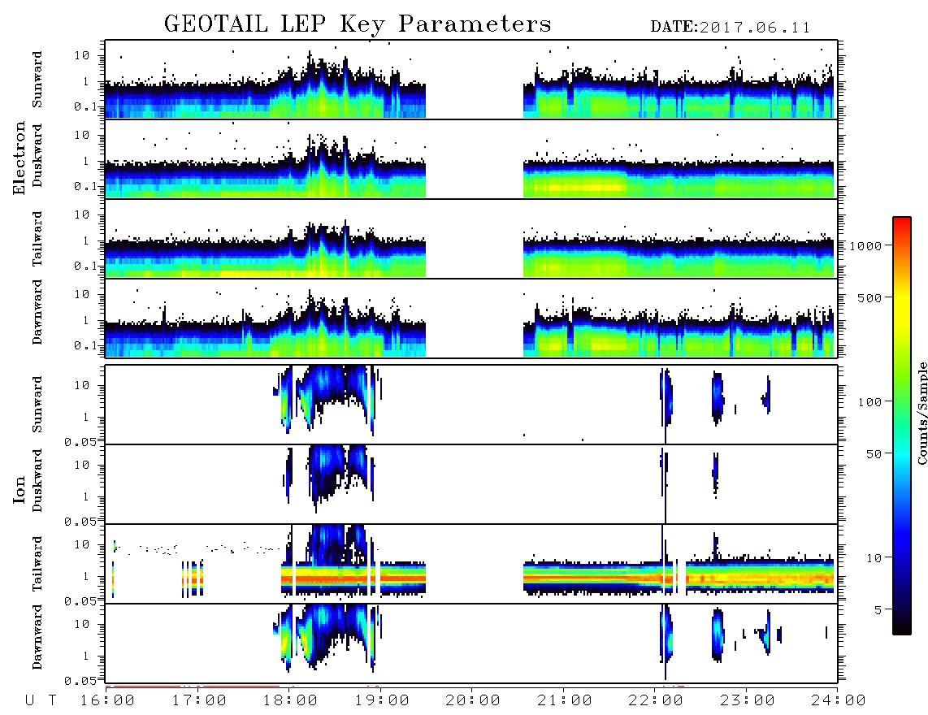Click the Electron Tailward spectrogram panel
928x715 pixels.
pos(471,239)
